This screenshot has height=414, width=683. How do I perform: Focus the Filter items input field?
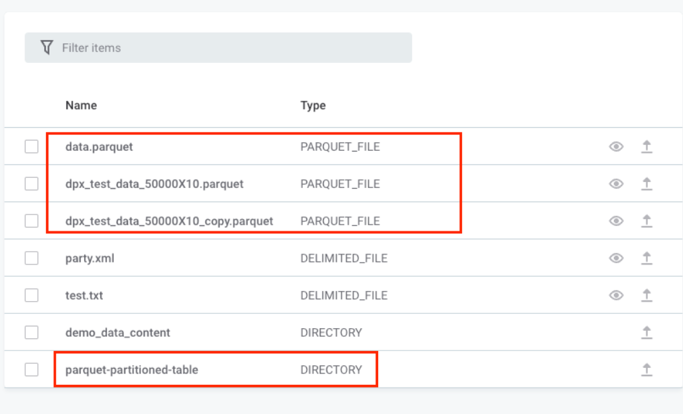click(230, 47)
